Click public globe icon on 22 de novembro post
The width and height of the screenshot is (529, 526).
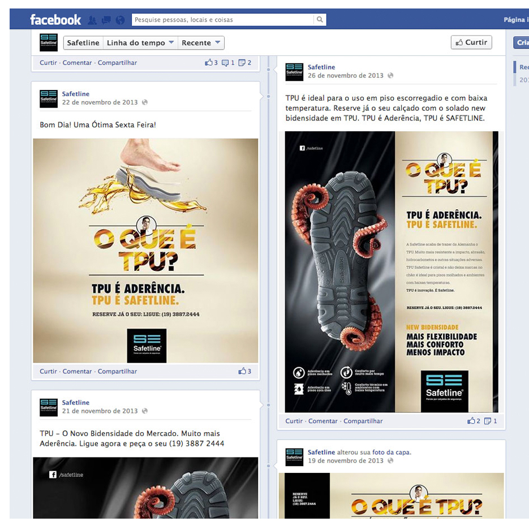[x=145, y=102]
